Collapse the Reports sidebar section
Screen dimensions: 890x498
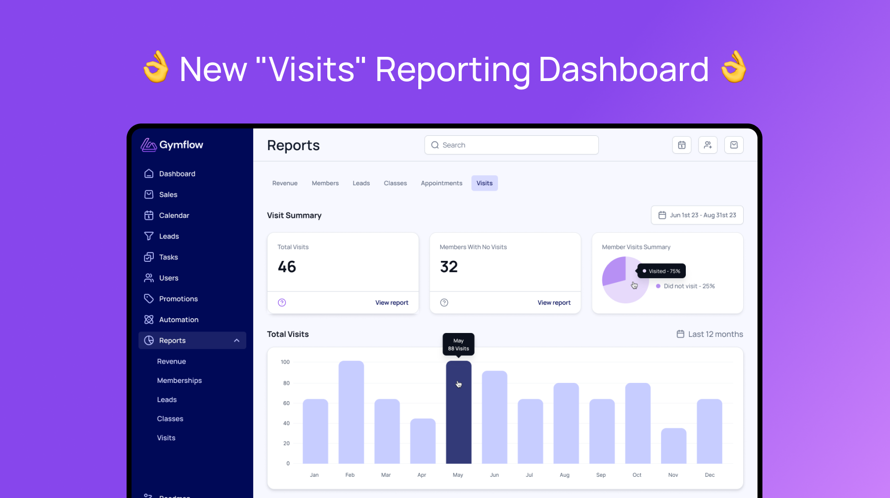(x=236, y=340)
